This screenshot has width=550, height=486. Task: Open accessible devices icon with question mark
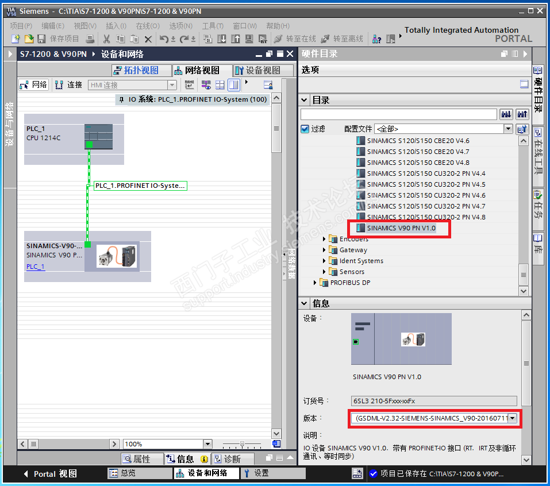point(376,39)
